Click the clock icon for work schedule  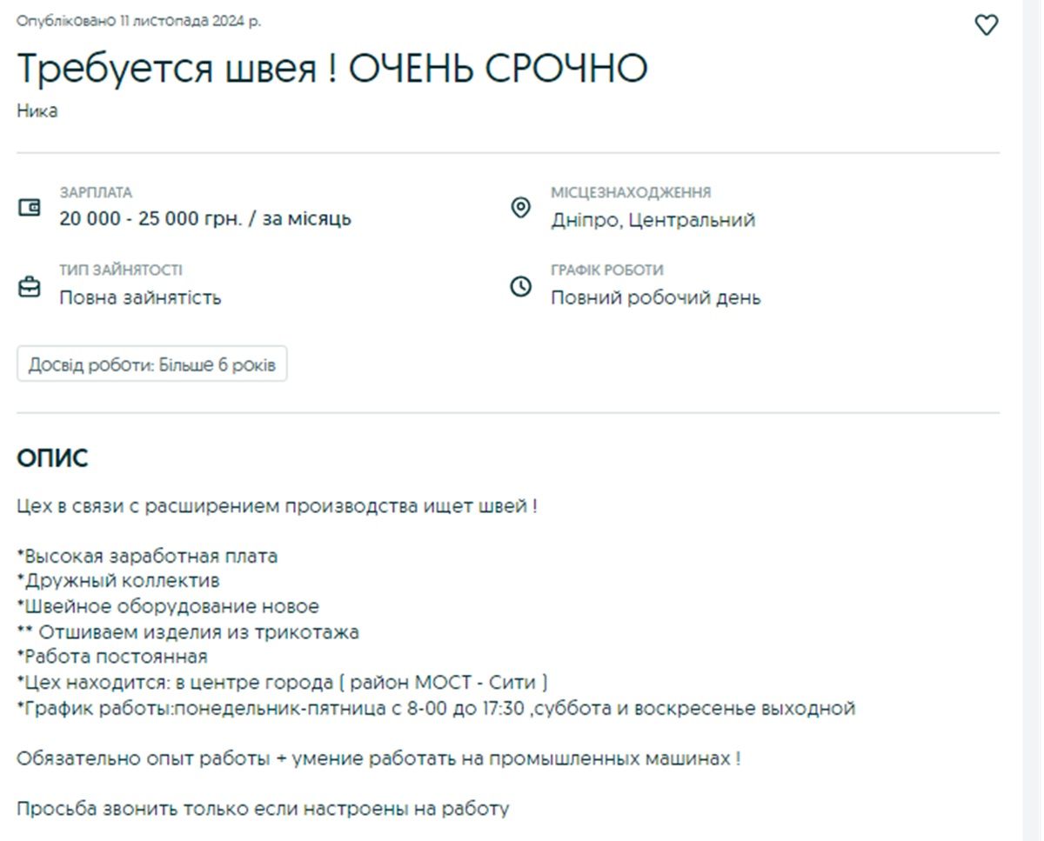(x=520, y=286)
